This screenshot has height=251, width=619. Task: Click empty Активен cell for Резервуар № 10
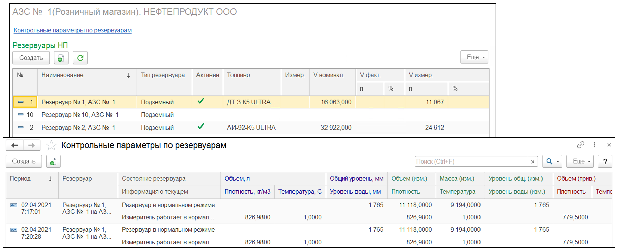click(x=207, y=115)
